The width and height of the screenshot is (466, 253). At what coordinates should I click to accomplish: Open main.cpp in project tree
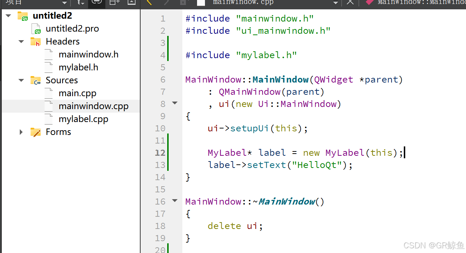pos(78,93)
